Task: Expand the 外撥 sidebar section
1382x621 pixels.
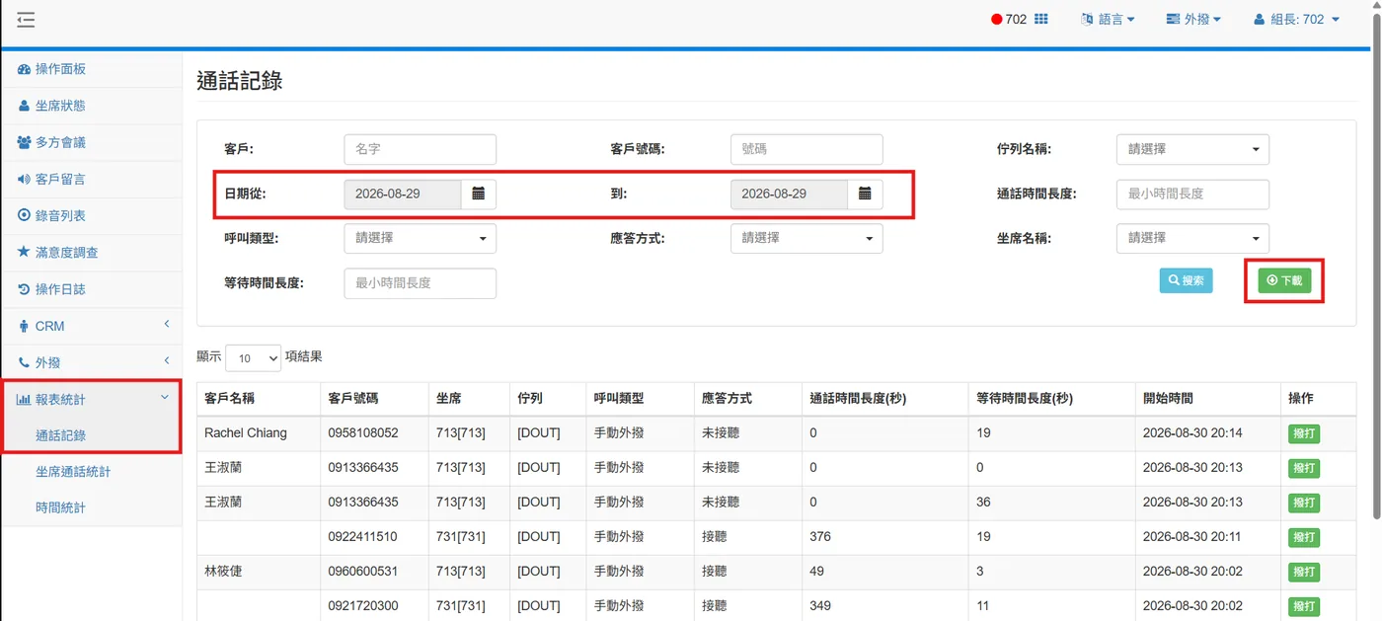Action: [x=91, y=362]
